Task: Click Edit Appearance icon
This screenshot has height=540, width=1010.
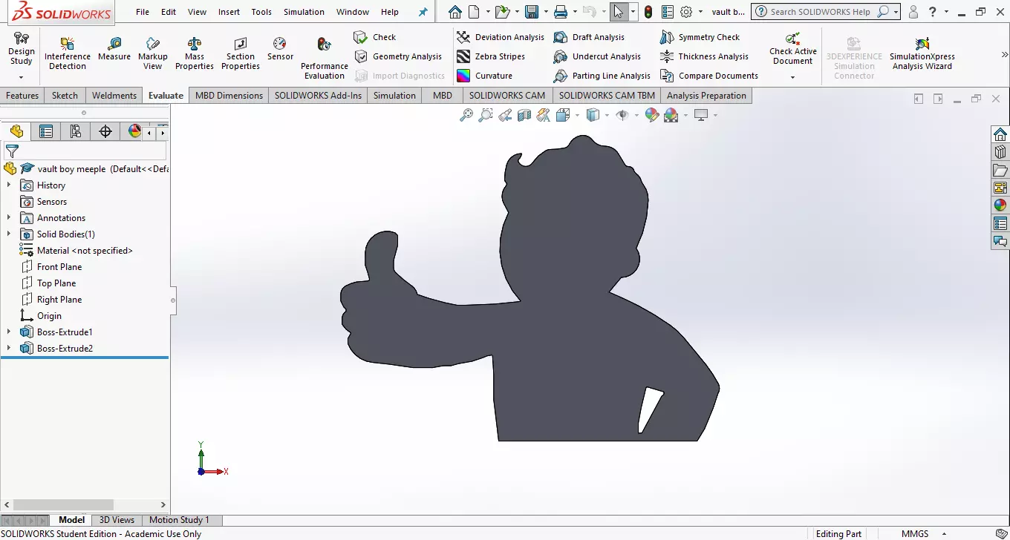Action: click(x=652, y=115)
